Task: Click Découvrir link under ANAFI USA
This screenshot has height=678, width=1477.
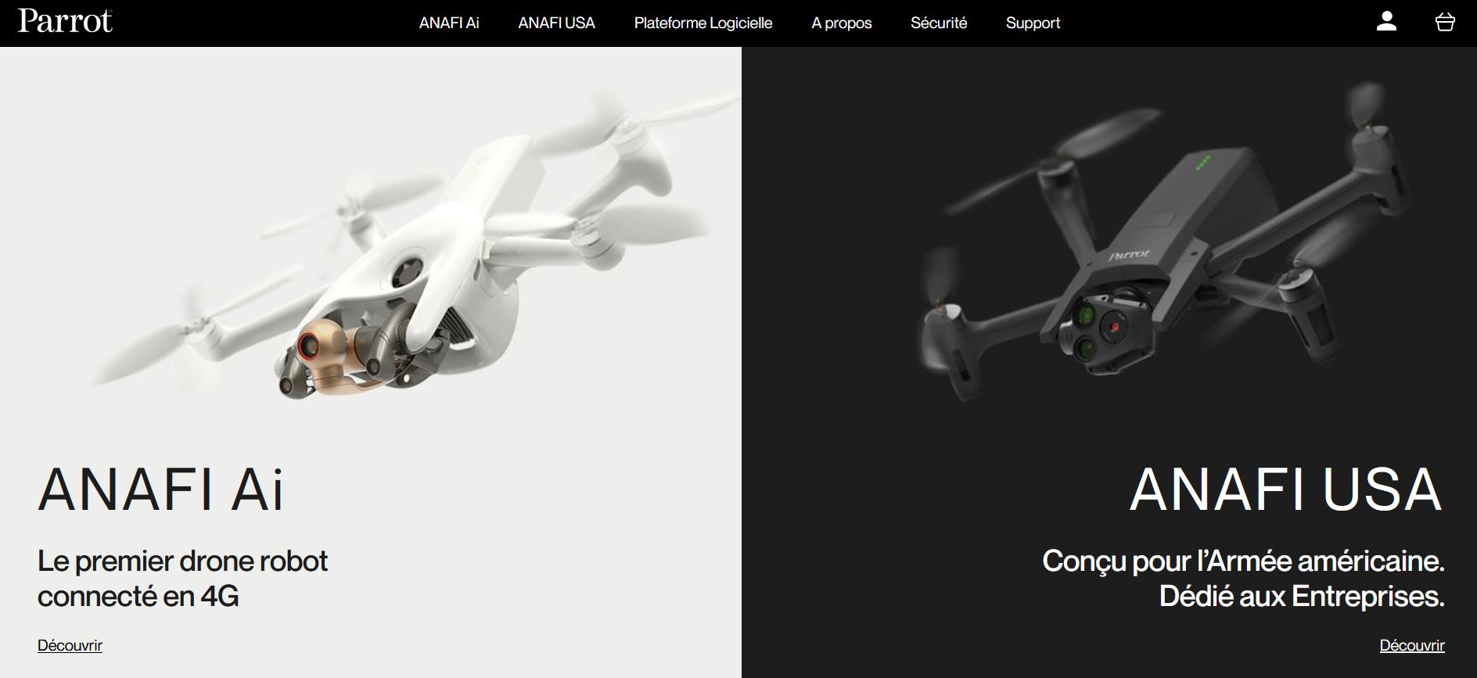Action: point(1412,645)
